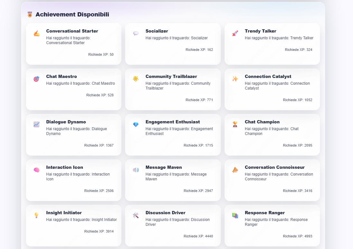Click the Socializer title text
The image size is (353, 249).
pyautogui.click(x=157, y=31)
